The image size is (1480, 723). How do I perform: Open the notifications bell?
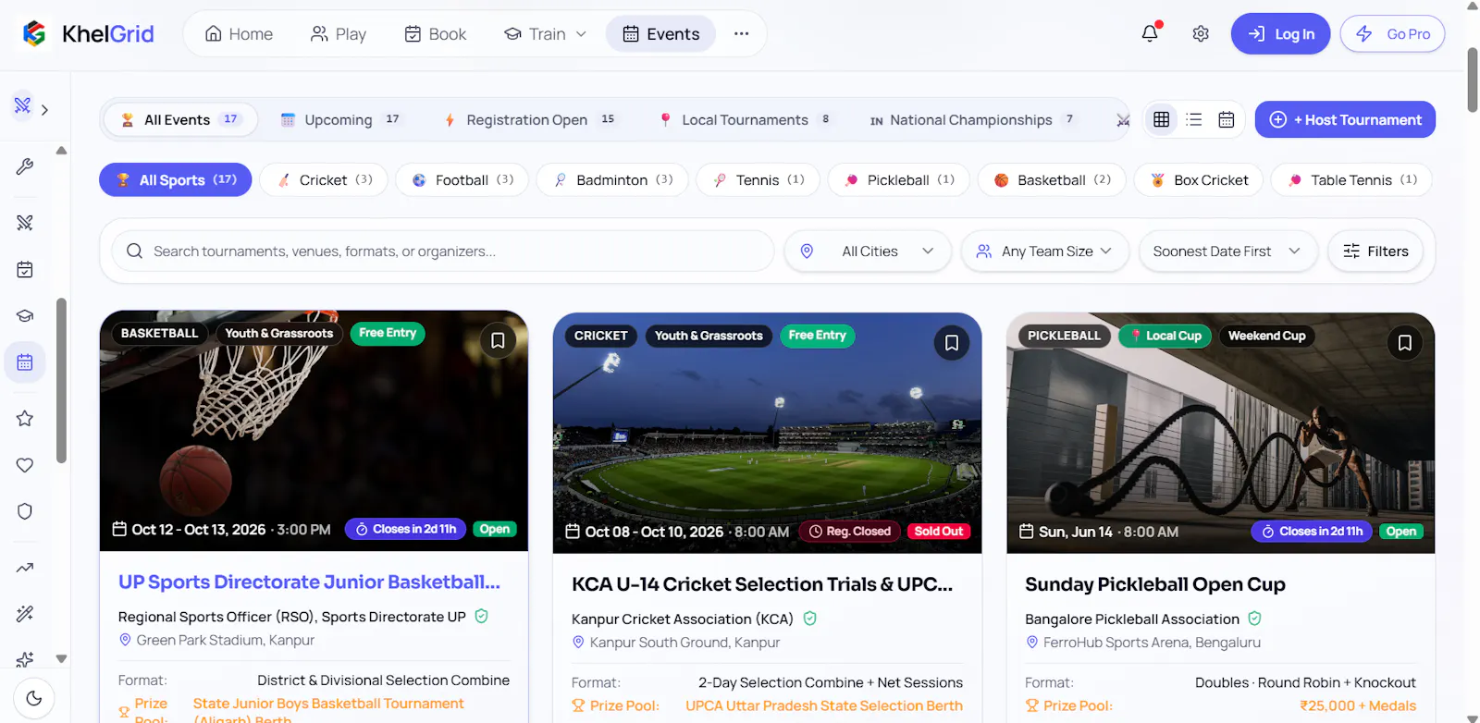pyautogui.click(x=1150, y=34)
